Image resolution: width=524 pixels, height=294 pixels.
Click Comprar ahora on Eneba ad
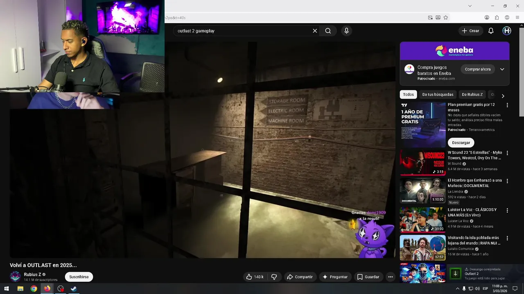(477, 69)
